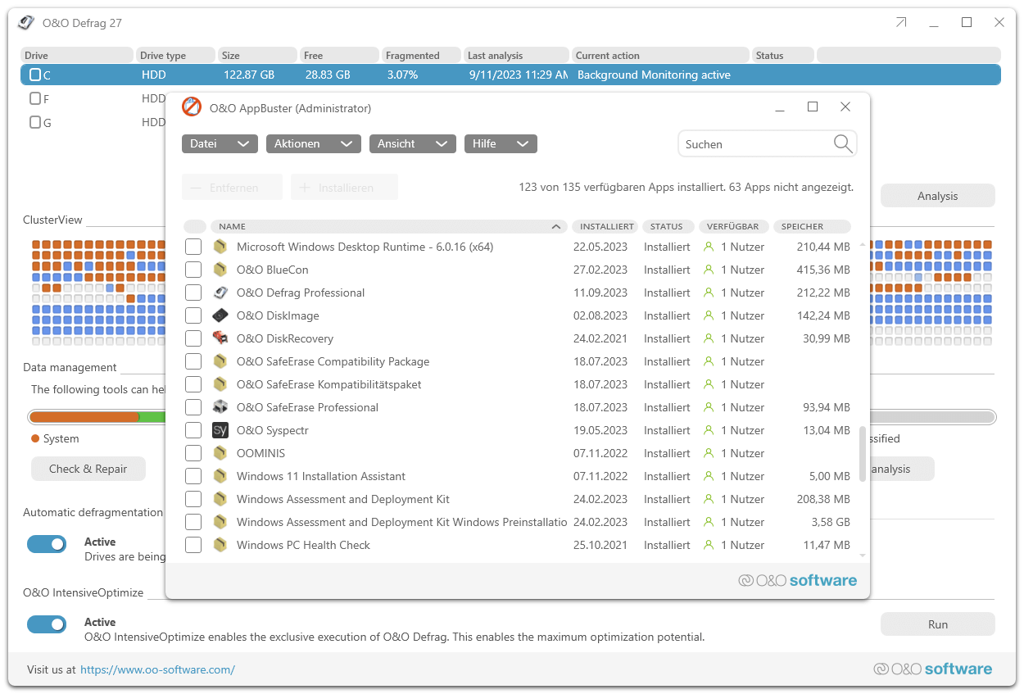The image size is (1024, 694).
Task: Click the OOMINIS package icon
Action: pos(220,453)
